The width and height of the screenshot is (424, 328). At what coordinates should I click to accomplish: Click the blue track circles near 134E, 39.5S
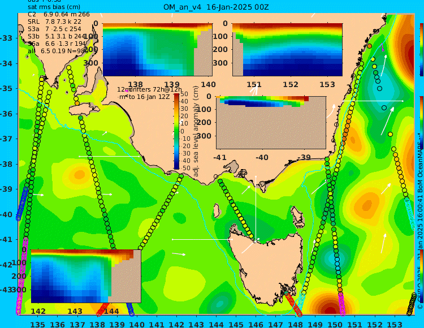[x=22, y=204]
